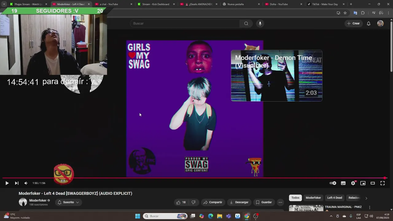
Task: Switch to Stream - Kick Dashboard tab
Action: click(156, 4)
